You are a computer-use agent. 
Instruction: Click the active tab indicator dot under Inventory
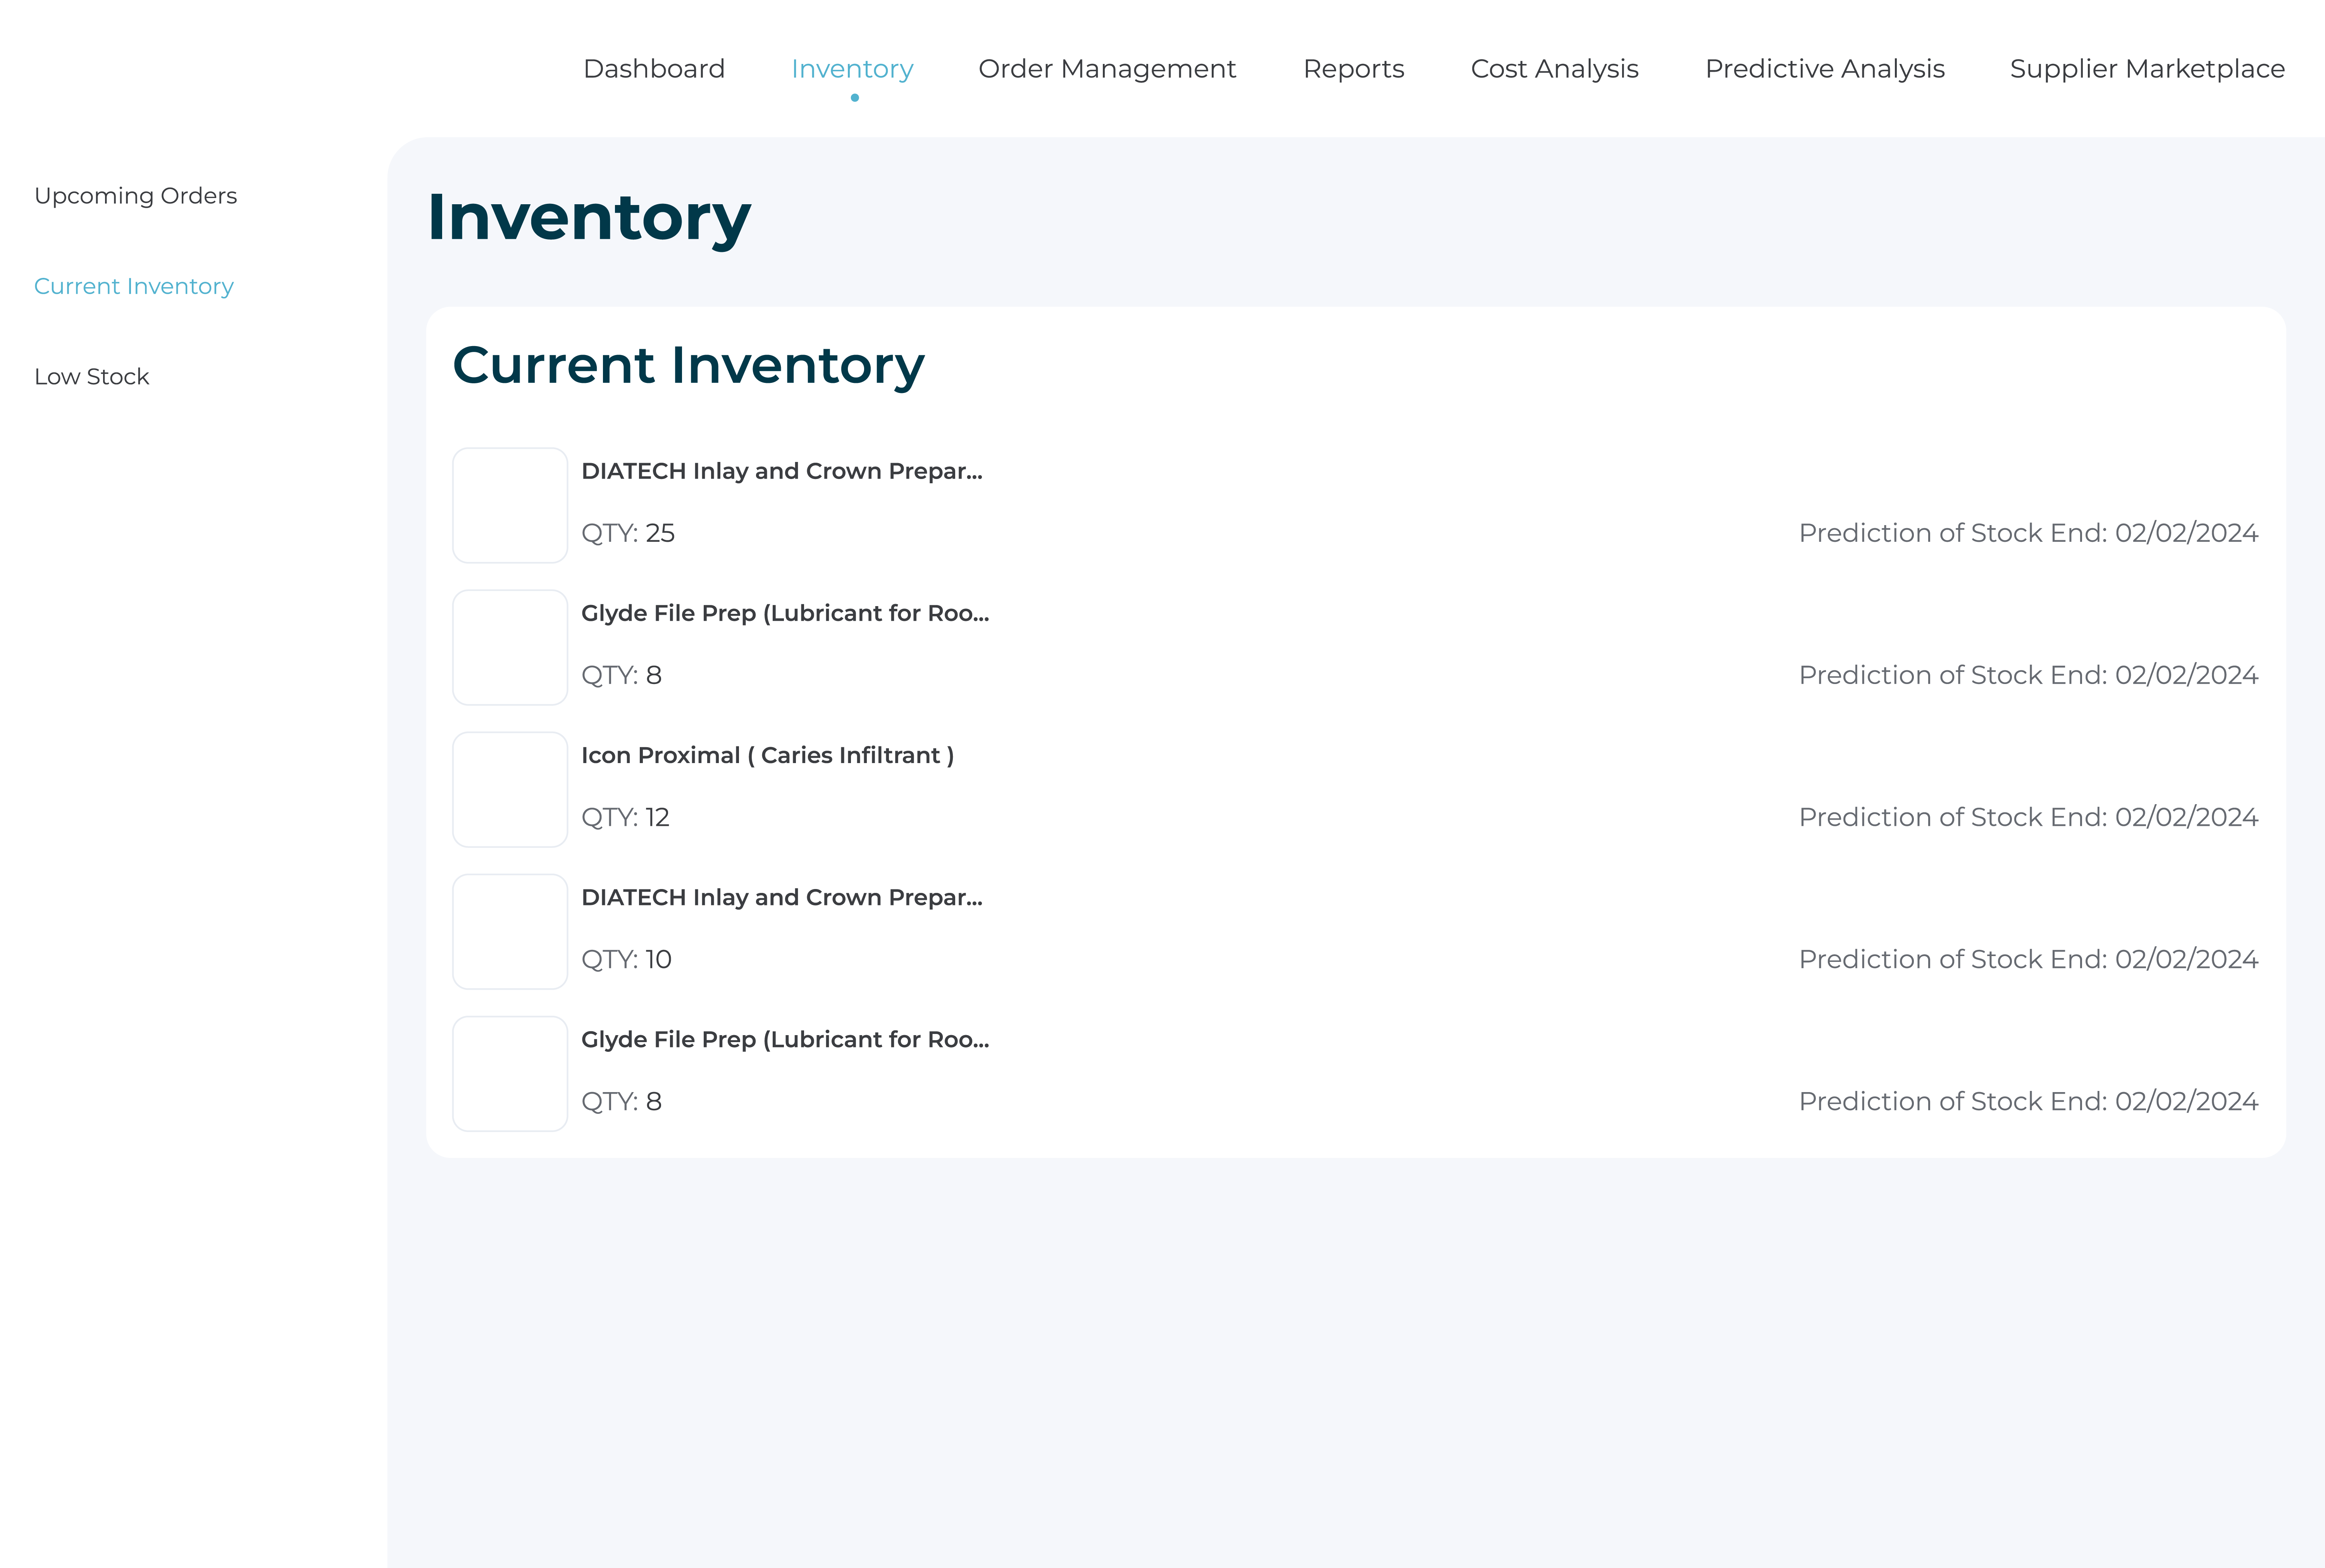[852, 97]
